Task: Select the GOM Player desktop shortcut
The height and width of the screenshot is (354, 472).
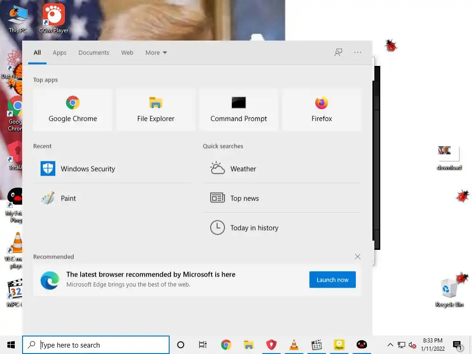Action: [x=53, y=18]
